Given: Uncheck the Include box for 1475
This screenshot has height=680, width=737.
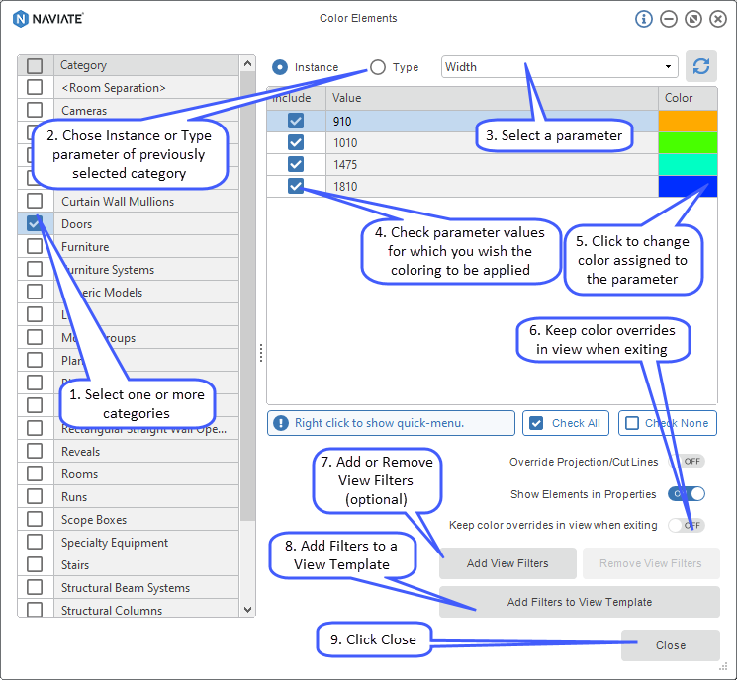Looking at the screenshot, I should pos(296,164).
